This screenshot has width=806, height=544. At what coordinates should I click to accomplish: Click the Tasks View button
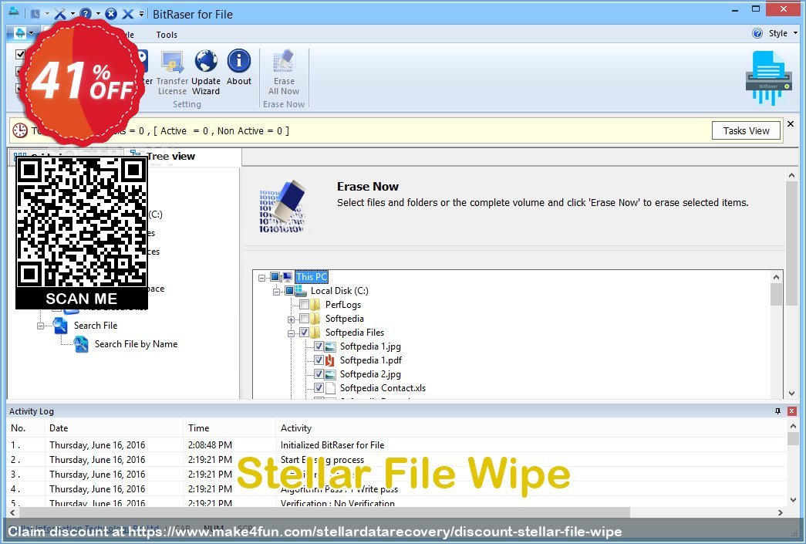(x=746, y=130)
